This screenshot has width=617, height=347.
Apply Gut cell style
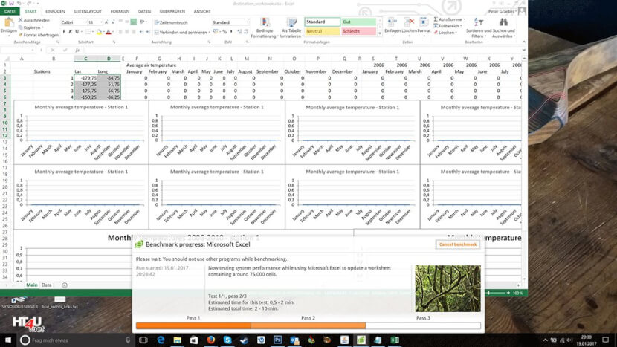(359, 22)
